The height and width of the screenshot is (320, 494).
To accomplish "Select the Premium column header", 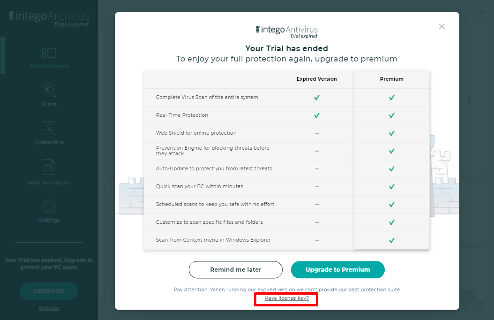I will 391,79.
